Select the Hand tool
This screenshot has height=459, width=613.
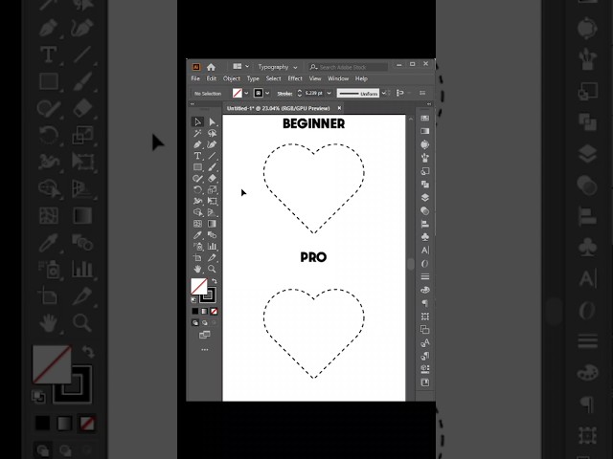click(198, 269)
